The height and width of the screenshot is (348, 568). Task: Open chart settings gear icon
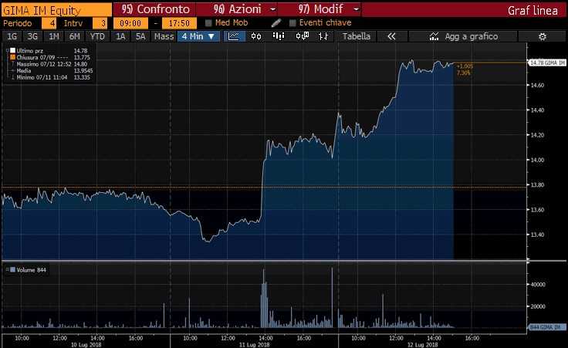(x=542, y=36)
